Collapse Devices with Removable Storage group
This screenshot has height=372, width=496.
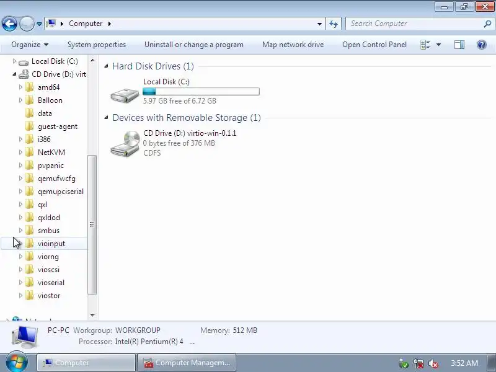point(106,118)
